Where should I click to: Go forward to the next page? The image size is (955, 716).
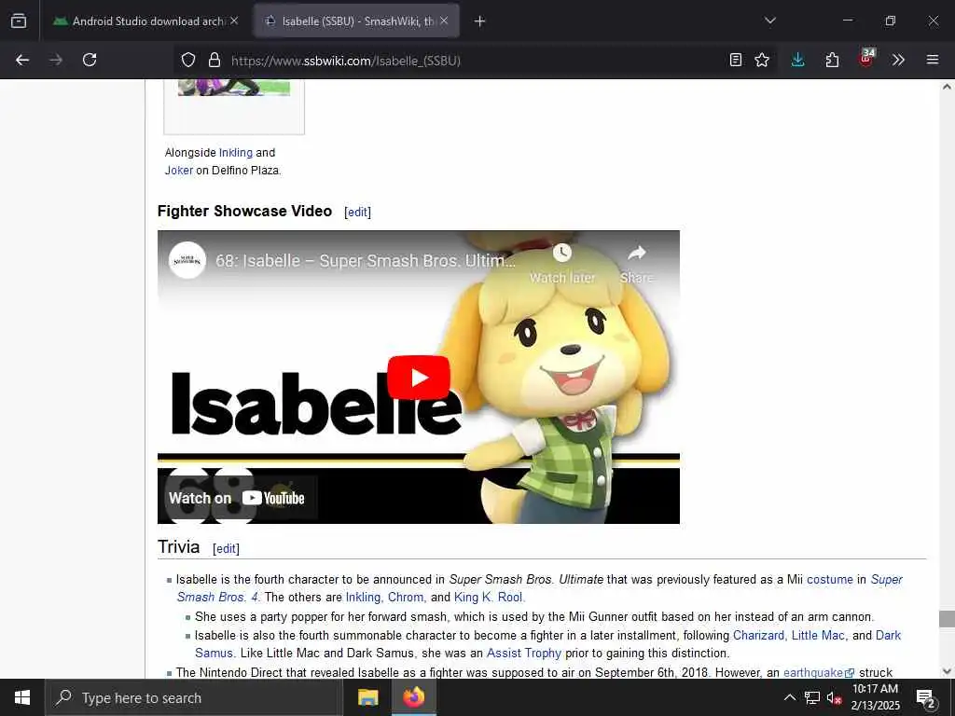pyautogui.click(x=56, y=60)
